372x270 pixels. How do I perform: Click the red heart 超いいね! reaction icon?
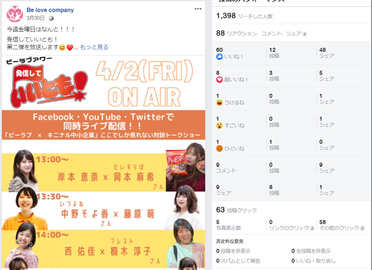tap(219, 80)
